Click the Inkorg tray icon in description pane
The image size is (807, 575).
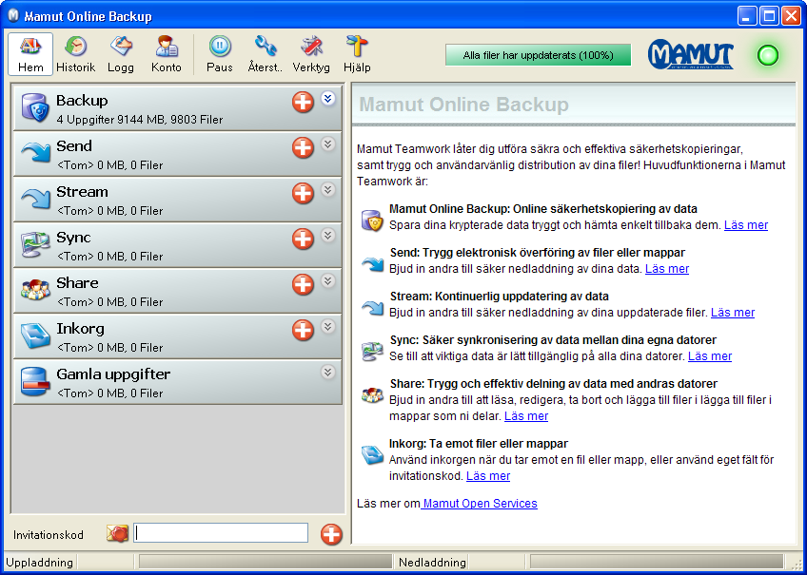coord(372,455)
